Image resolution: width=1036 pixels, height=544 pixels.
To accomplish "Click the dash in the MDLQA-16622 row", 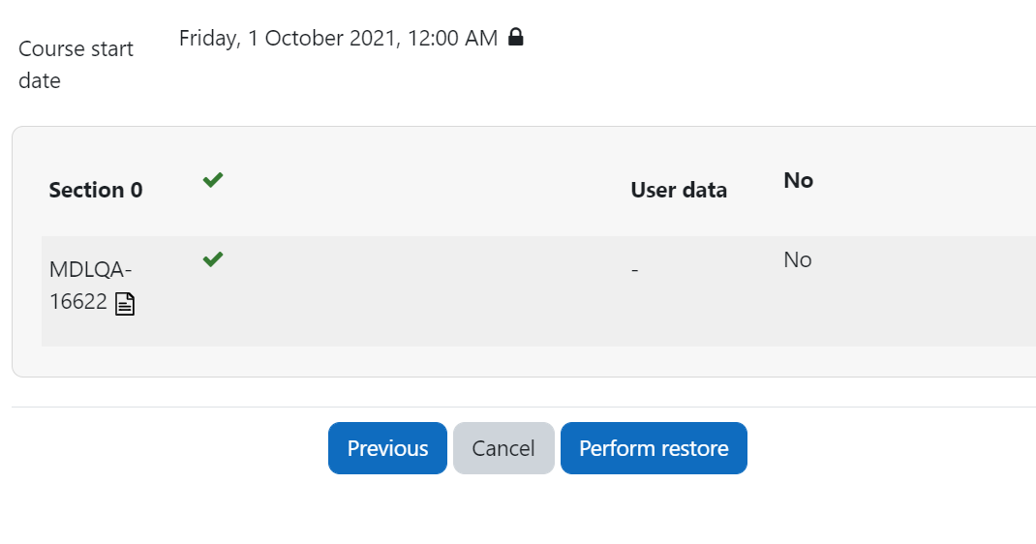I will pyautogui.click(x=634, y=270).
